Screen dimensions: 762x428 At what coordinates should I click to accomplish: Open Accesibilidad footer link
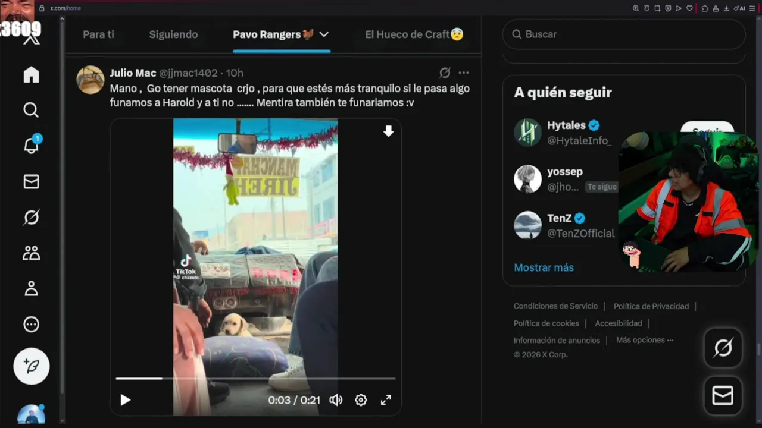coord(619,323)
